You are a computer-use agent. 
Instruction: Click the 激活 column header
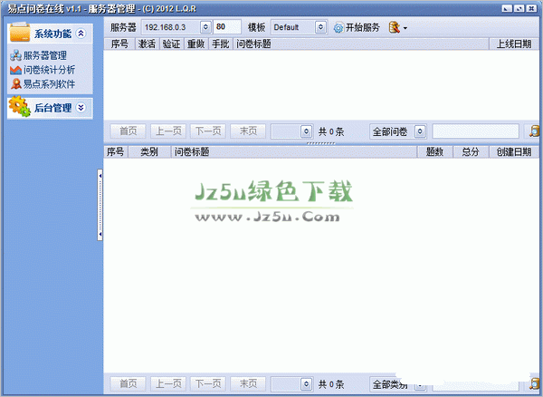[x=147, y=44]
